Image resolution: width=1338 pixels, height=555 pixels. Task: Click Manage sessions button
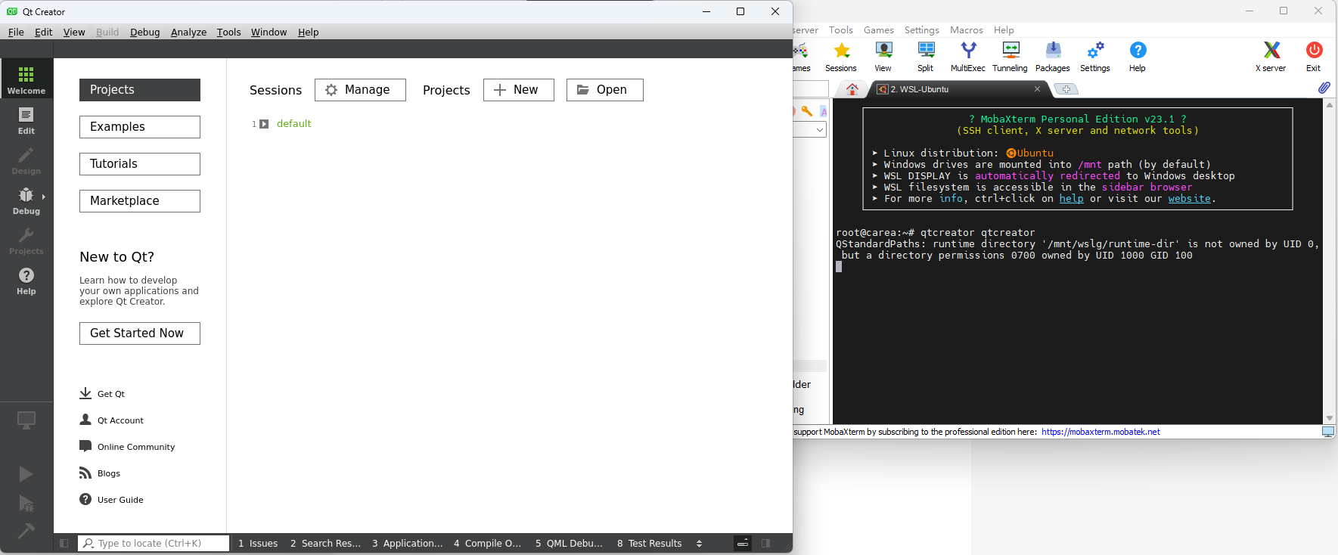[360, 90]
